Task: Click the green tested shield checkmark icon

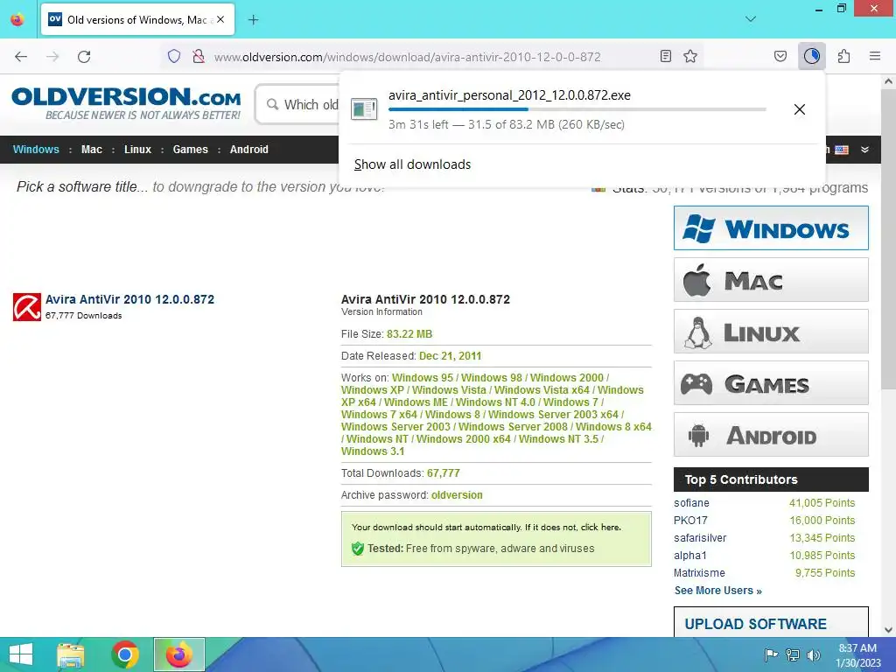Action: pyautogui.click(x=358, y=549)
